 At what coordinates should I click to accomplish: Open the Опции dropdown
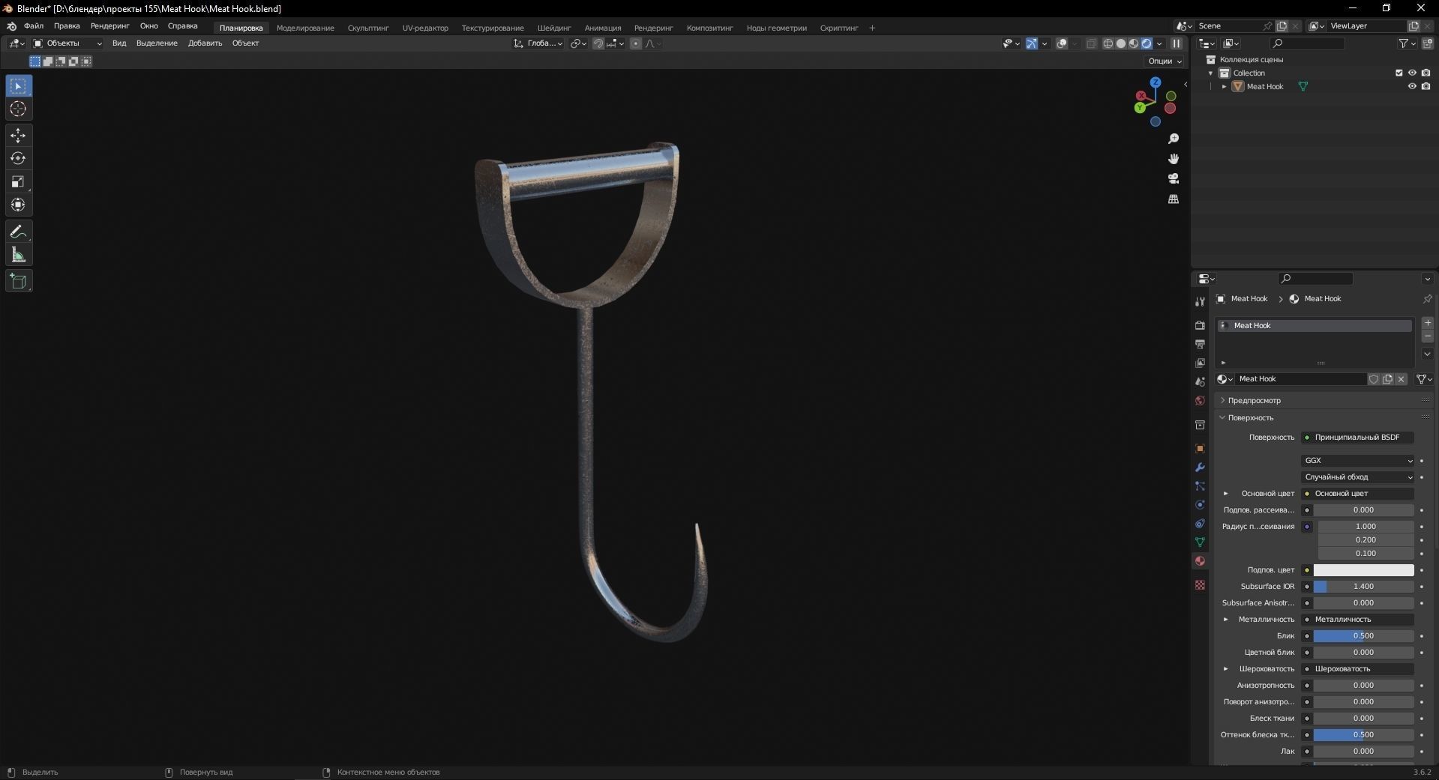click(1165, 61)
